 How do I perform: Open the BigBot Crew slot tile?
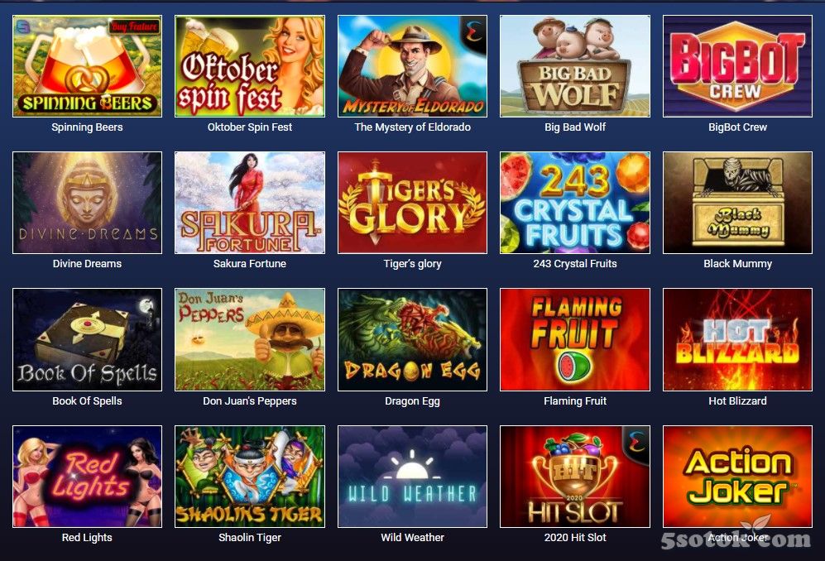[737, 66]
